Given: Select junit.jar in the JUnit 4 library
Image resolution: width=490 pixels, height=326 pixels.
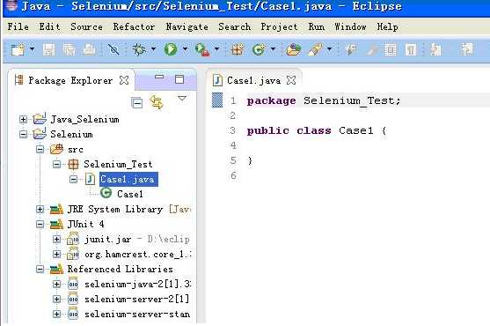Looking at the screenshot, I should click(x=108, y=240).
